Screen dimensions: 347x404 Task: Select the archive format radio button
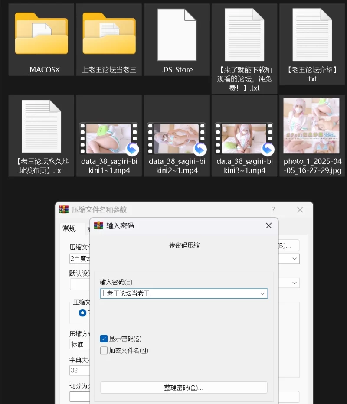click(x=82, y=313)
